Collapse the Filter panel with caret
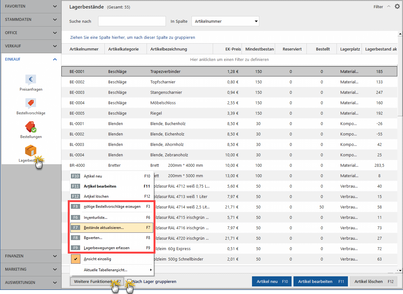 (389, 7)
